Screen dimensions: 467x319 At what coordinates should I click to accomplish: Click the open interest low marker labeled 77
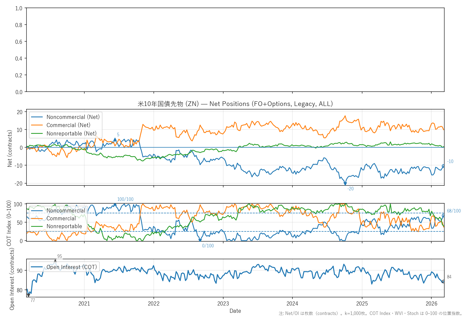(28, 295)
